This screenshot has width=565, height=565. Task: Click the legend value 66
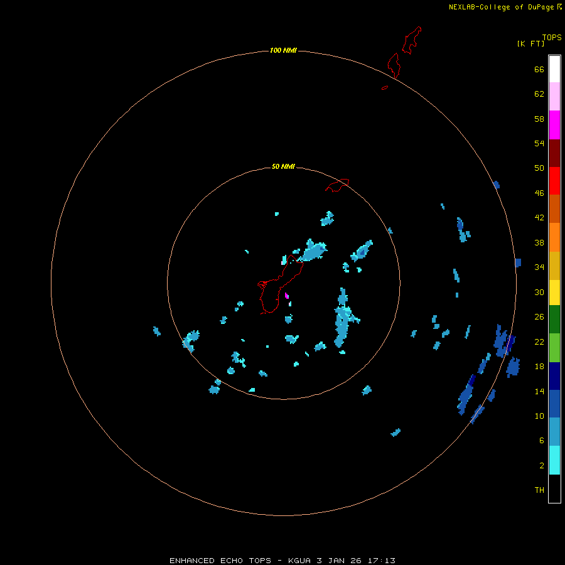539,70
